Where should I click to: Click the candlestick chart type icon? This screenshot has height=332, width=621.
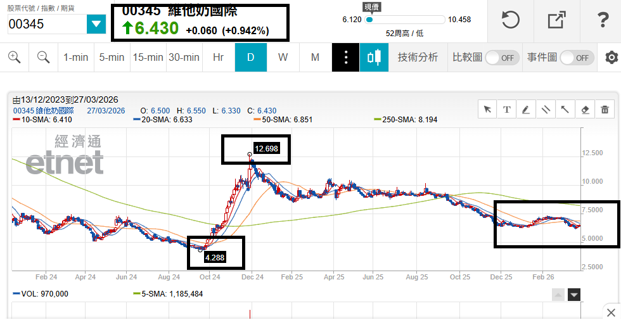[374, 58]
